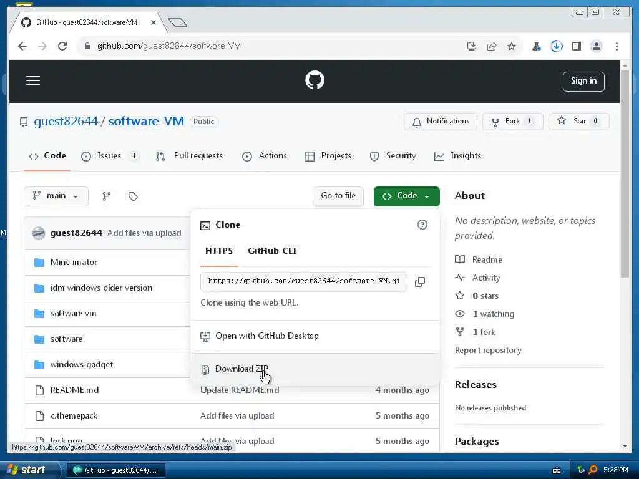Collapse the green Code dropdown

pyautogui.click(x=406, y=196)
